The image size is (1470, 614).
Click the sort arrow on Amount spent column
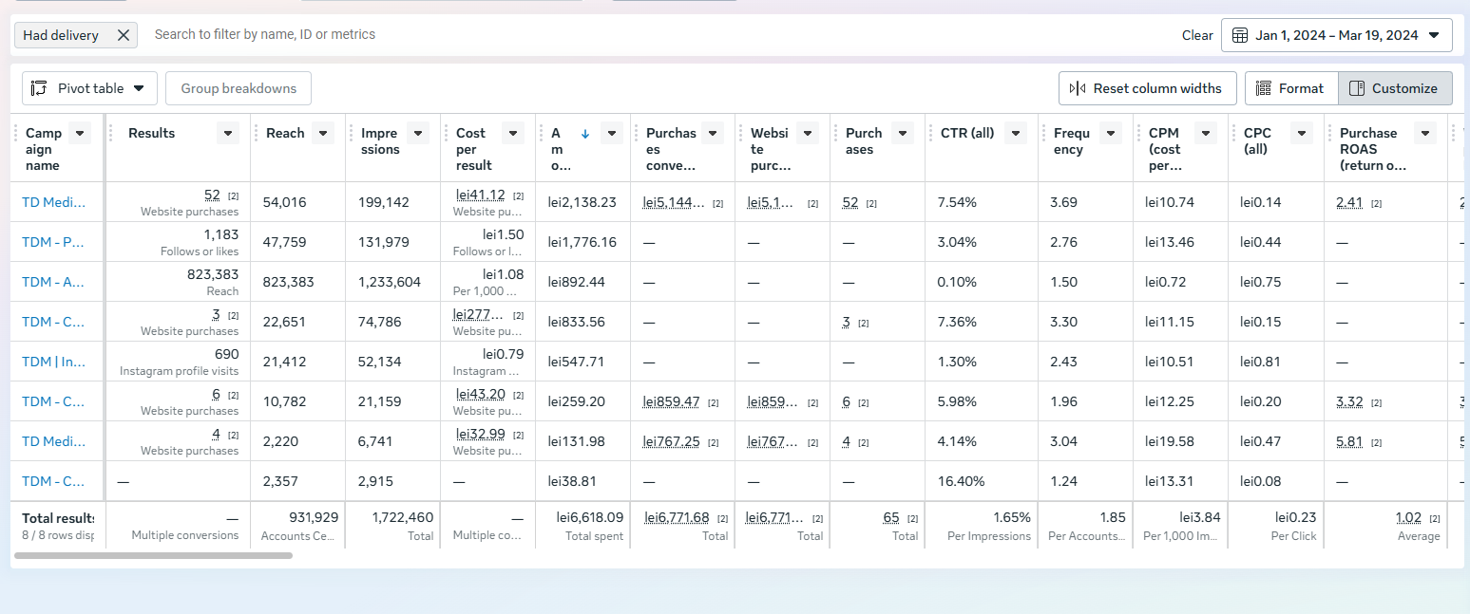pos(585,134)
